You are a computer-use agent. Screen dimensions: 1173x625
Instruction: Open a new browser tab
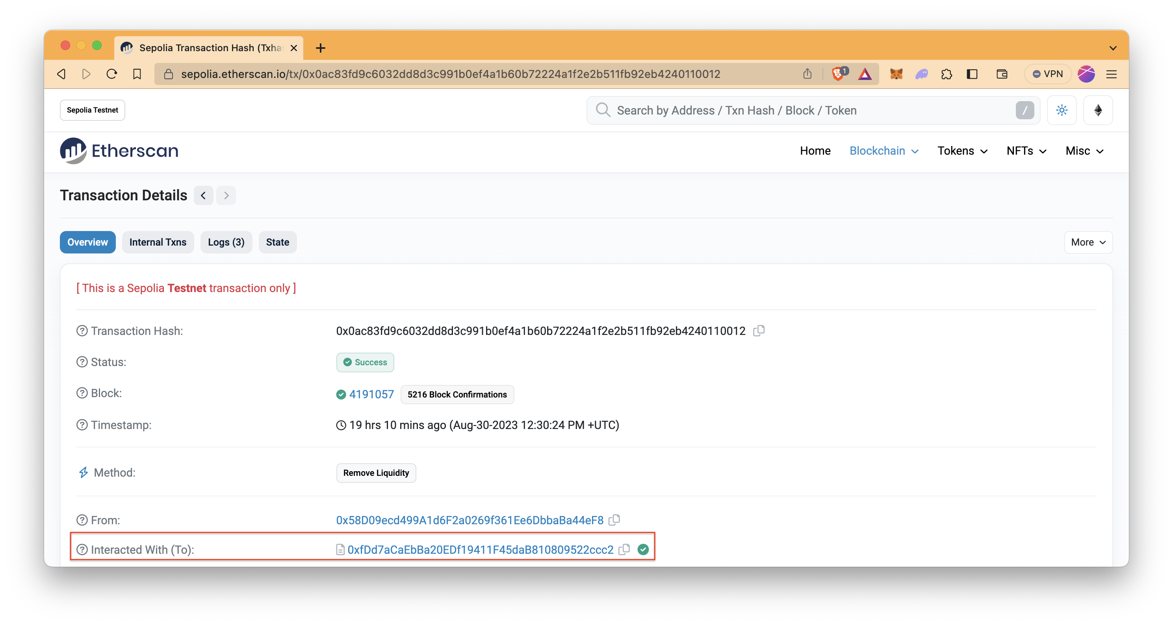(321, 48)
